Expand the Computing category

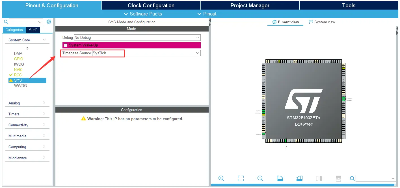(44, 147)
